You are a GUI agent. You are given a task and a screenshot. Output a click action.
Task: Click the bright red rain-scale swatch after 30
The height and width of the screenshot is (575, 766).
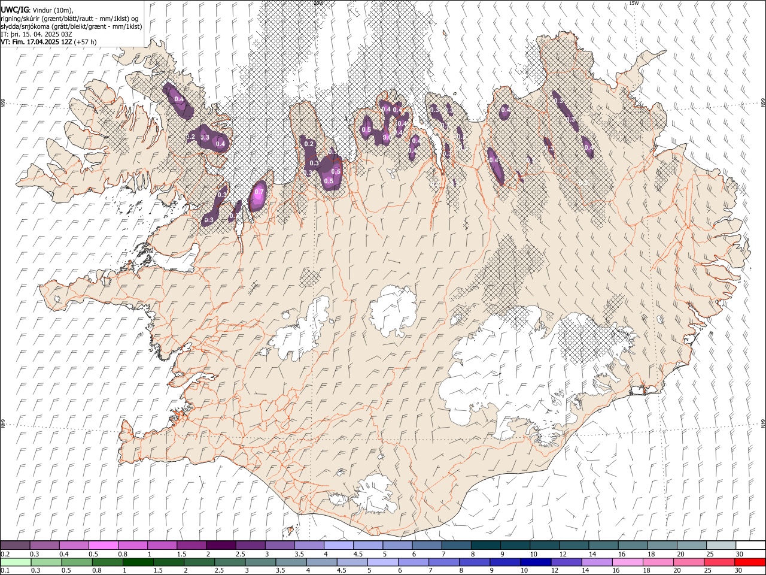coord(749,562)
